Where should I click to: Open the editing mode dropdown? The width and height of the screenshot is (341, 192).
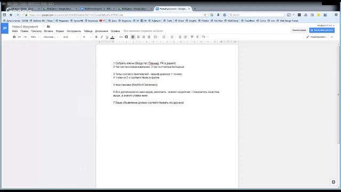point(316,37)
